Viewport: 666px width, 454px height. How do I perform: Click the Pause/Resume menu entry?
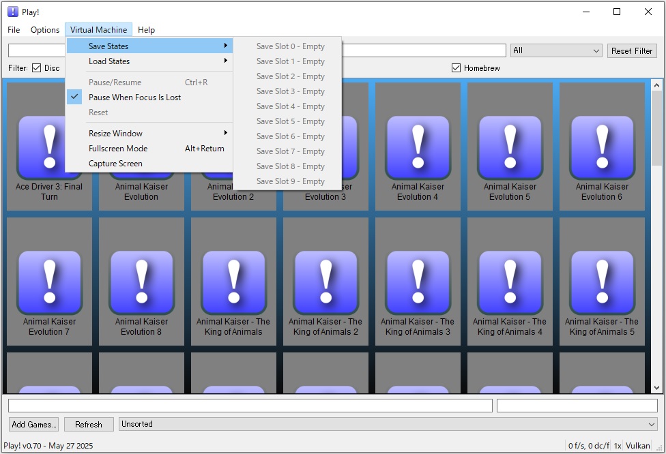(x=149, y=82)
